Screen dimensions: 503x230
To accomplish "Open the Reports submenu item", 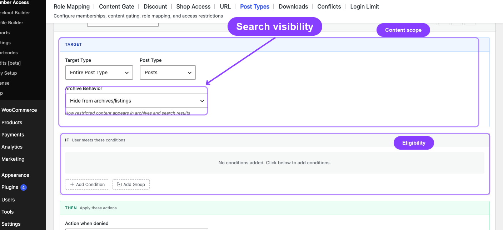I will click(x=5, y=32).
